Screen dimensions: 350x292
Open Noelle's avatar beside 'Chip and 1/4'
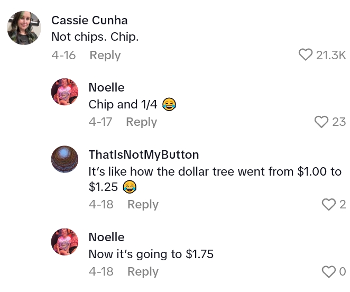point(65,92)
